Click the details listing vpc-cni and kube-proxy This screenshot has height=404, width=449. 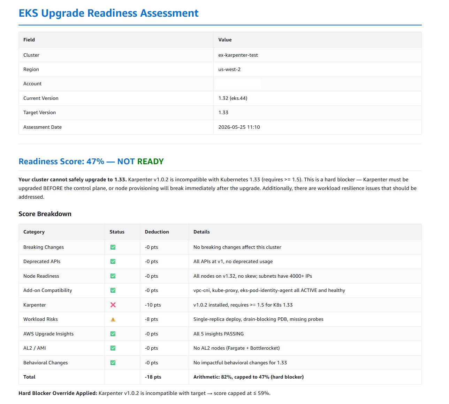tap(269, 290)
